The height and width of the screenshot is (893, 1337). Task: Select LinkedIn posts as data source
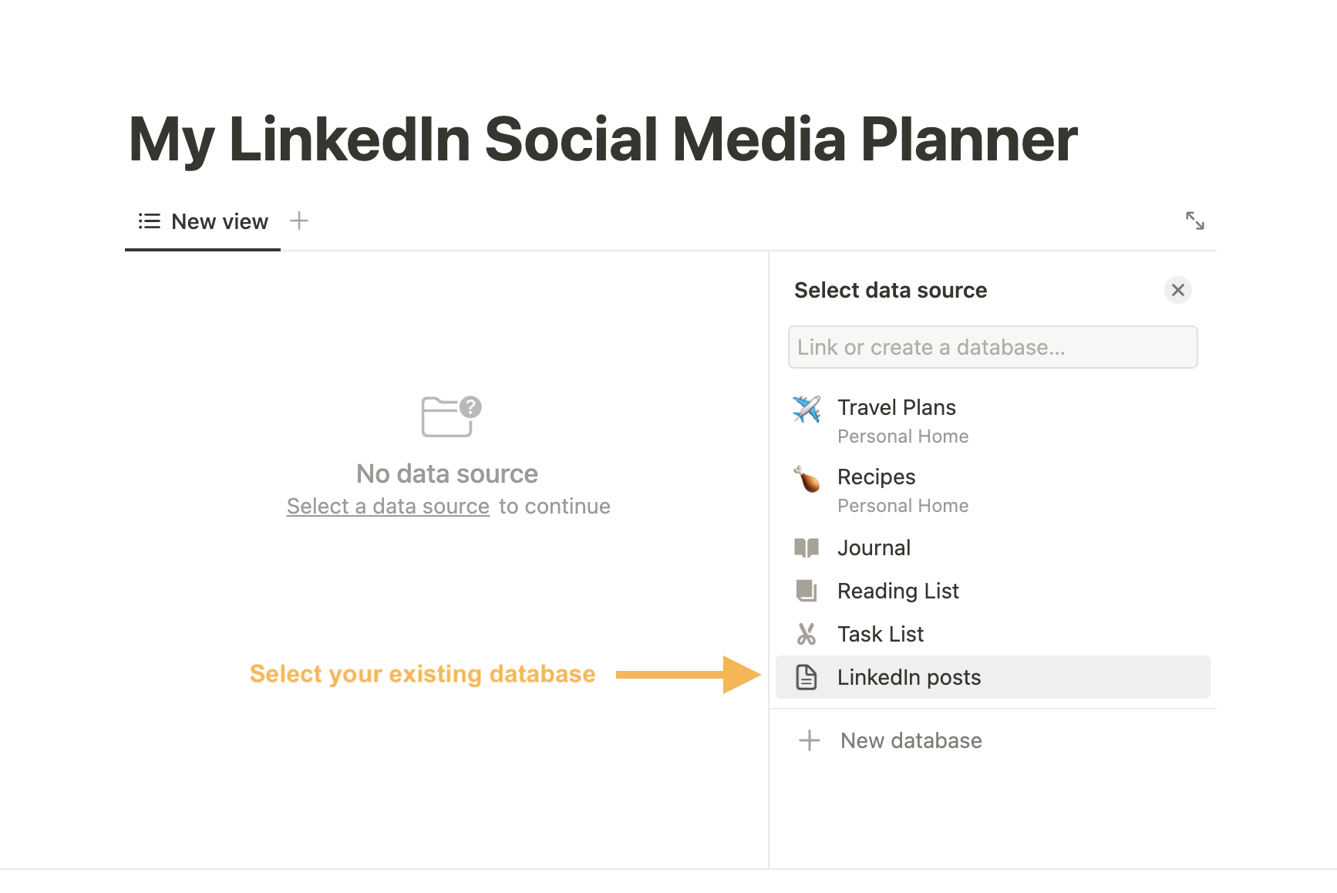coord(909,677)
